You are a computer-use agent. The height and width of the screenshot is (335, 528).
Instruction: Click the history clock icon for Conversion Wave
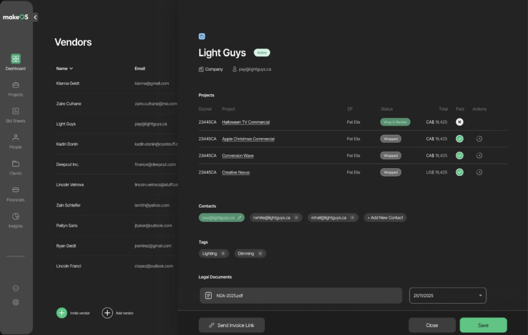click(x=479, y=155)
